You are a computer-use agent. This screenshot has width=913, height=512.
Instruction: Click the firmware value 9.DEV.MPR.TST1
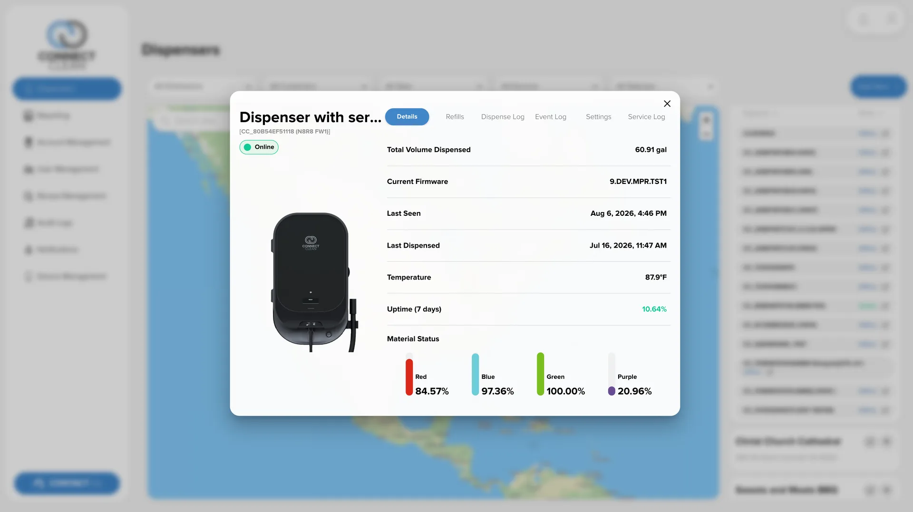tap(638, 182)
